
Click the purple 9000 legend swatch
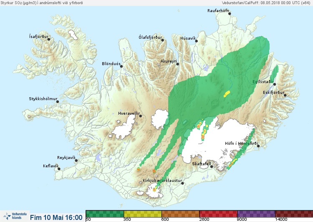(x=256, y=214)
